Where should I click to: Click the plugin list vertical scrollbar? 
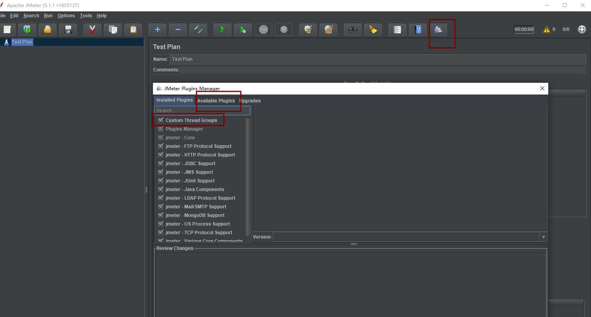coord(248,177)
